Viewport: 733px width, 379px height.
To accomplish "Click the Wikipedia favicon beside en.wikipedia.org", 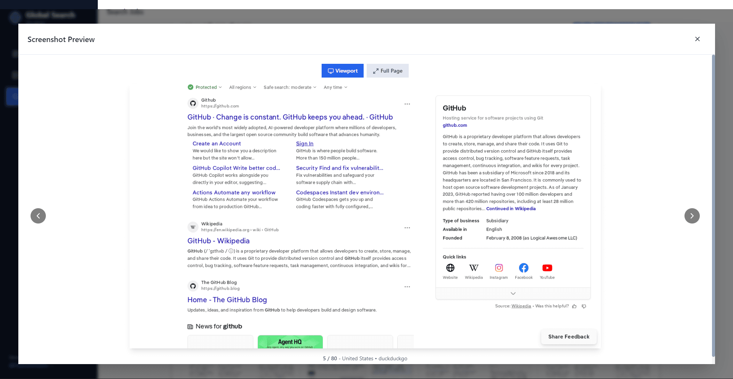I will click(x=193, y=227).
